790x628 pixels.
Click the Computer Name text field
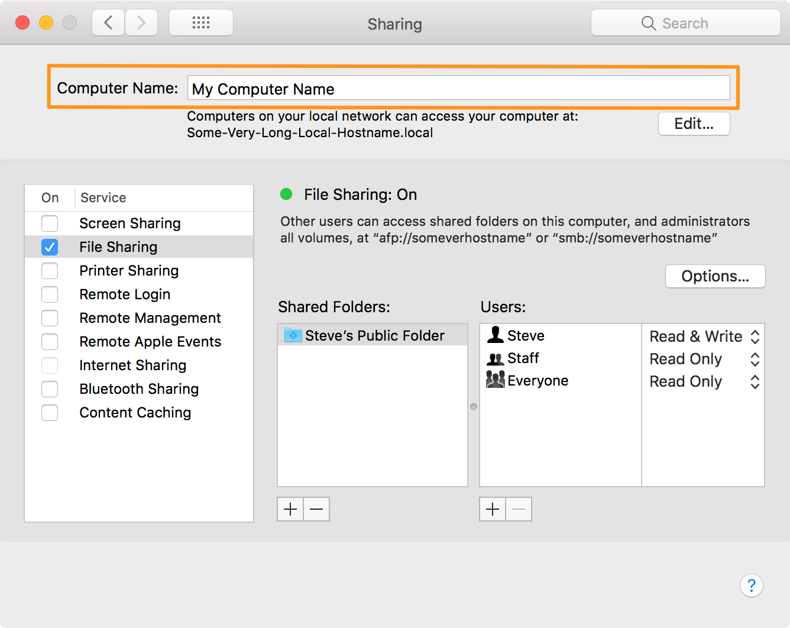(459, 88)
